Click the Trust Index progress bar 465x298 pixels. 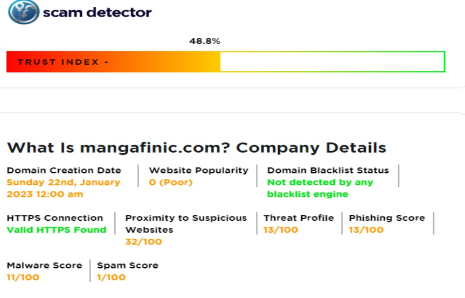[x=225, y=62]
